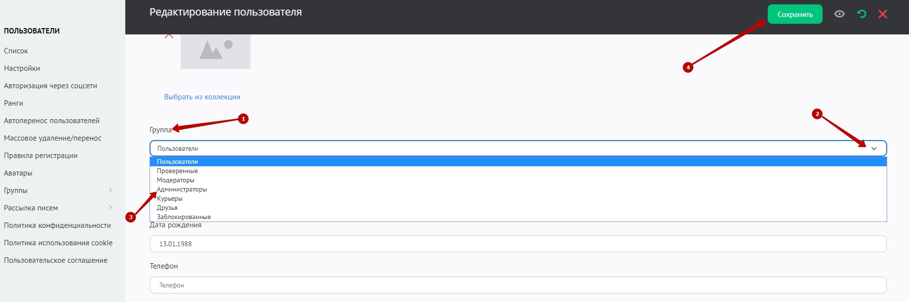Image resolution: width=909 pixels, height=302 pixels.
Task: Click the Дата рождения date field
Action: coord(518,244)
